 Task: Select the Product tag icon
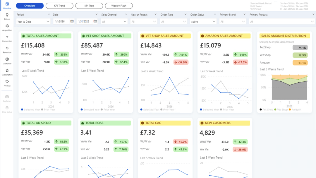[7, 81]
